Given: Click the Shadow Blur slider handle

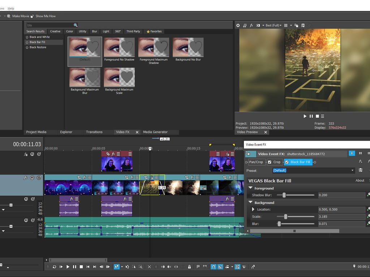Looking at the screenshot, I should coord(284,195).
